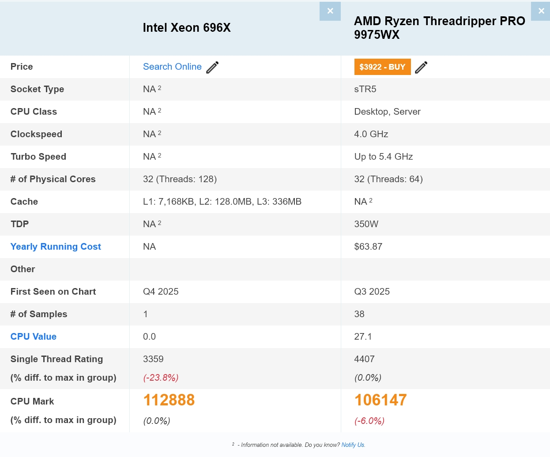Click the $63.87 yearly running cost value

(369, 247)
